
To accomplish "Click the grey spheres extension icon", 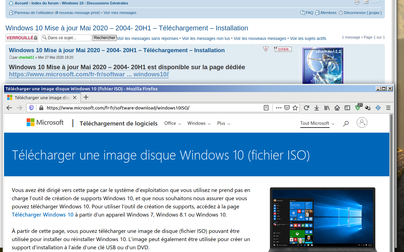I will (368, 108).
